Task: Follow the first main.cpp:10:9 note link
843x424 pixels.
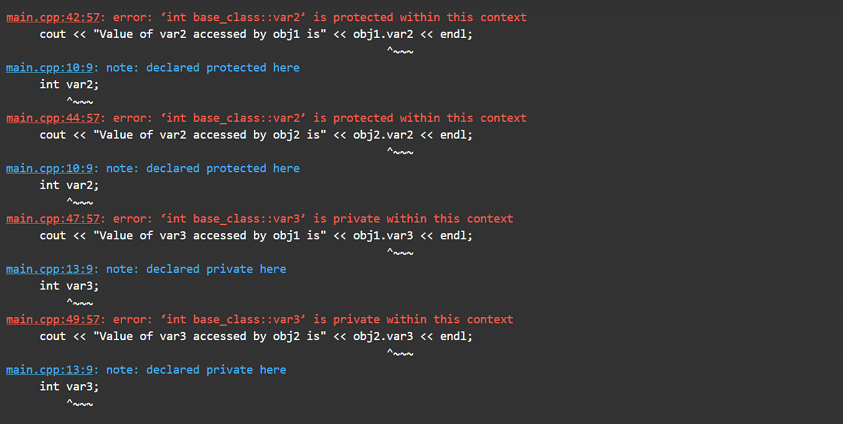Action: pos(49,68)
